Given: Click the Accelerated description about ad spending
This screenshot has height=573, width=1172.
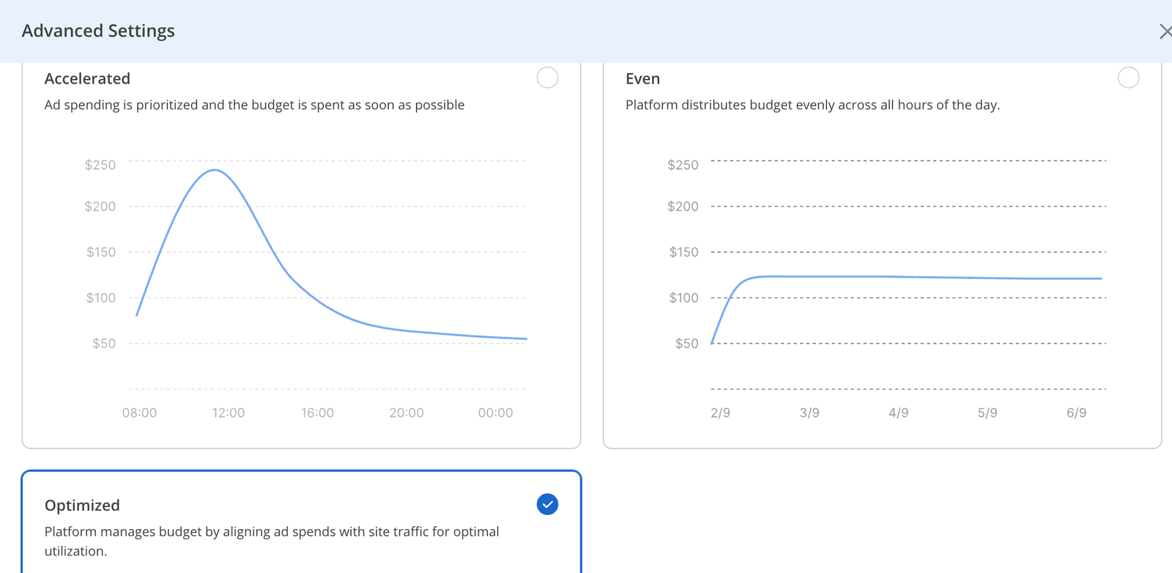Looking at the screenshot, I should pos(254,105).
